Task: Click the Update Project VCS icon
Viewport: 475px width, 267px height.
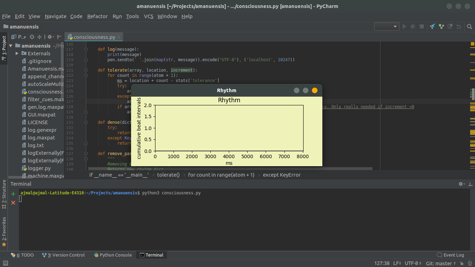Action: (433, 26)
